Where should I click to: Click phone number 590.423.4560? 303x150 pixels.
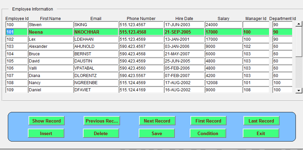click(x=141, y=68)
